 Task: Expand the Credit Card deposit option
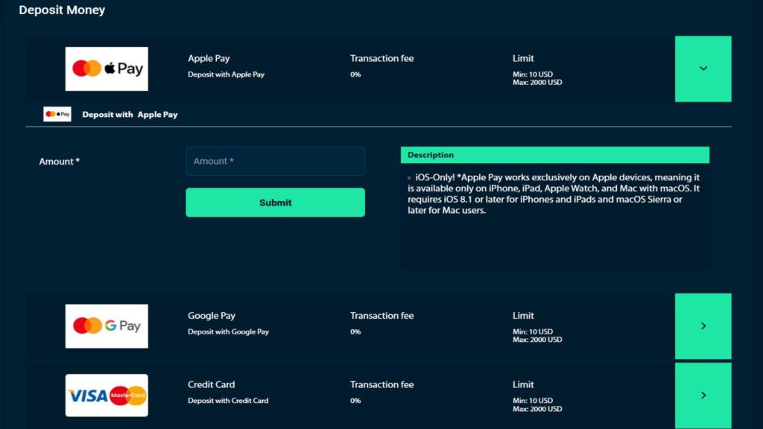click(x=703, y=395)
